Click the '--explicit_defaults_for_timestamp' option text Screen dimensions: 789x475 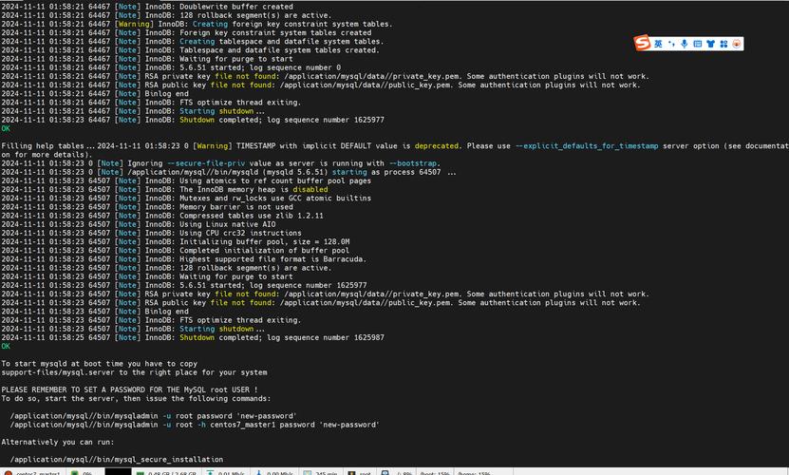[587, 146]
